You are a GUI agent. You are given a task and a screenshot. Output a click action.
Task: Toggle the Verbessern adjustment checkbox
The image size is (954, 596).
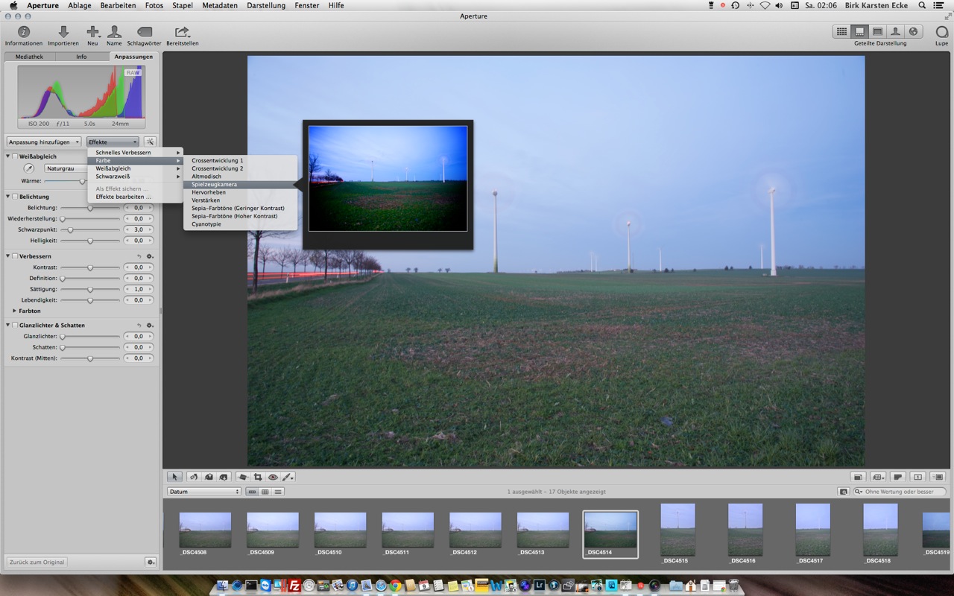click(x=15, y=256)
